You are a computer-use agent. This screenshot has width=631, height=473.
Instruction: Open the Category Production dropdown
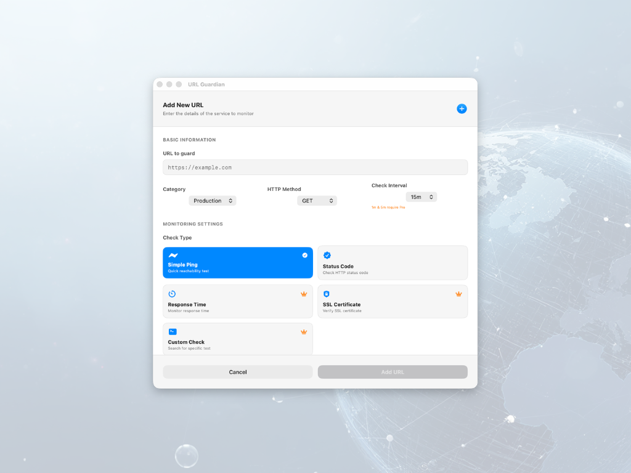pos(213,201)
